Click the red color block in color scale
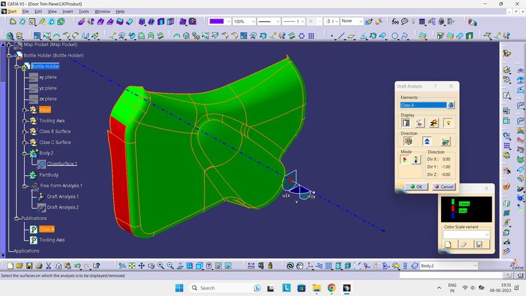The height and width of the screenshot is (296, 526). coord(453,209)
